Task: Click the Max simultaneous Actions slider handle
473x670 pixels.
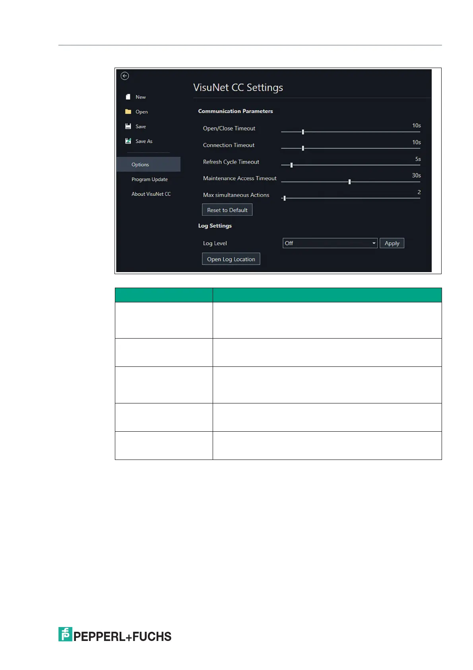Action: (285, 198)
